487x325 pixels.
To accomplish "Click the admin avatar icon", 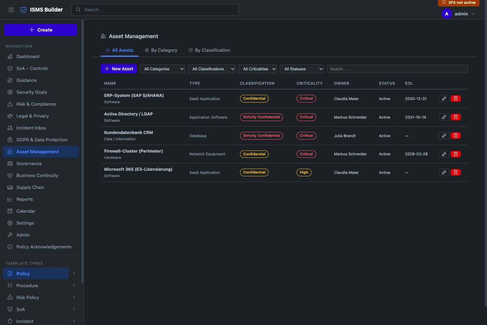I will tap(446, 14).
